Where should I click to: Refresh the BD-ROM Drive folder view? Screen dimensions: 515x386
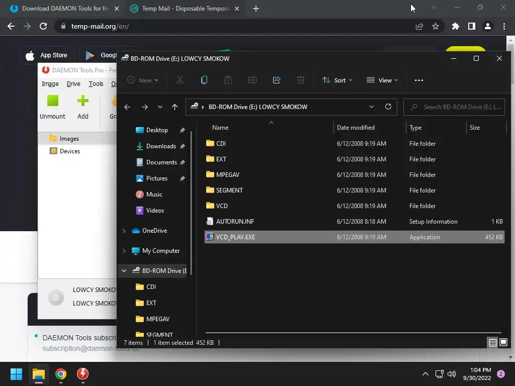[x=388, y=107]
